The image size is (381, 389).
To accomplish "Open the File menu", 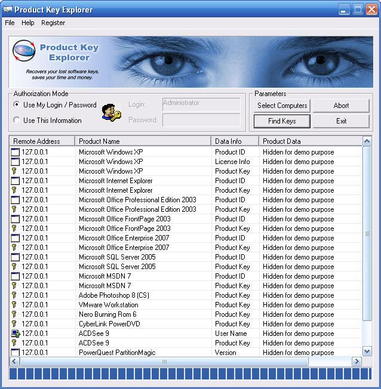I will tap(10, 23).
